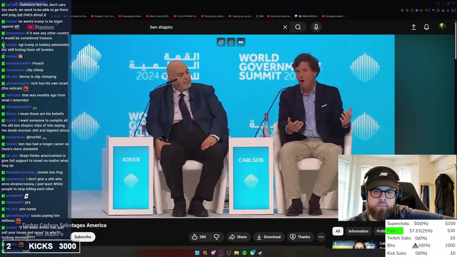This screenshot has height=257, width=457.
Task: Click chat username 'dino1x'
Action: point(11,114)
